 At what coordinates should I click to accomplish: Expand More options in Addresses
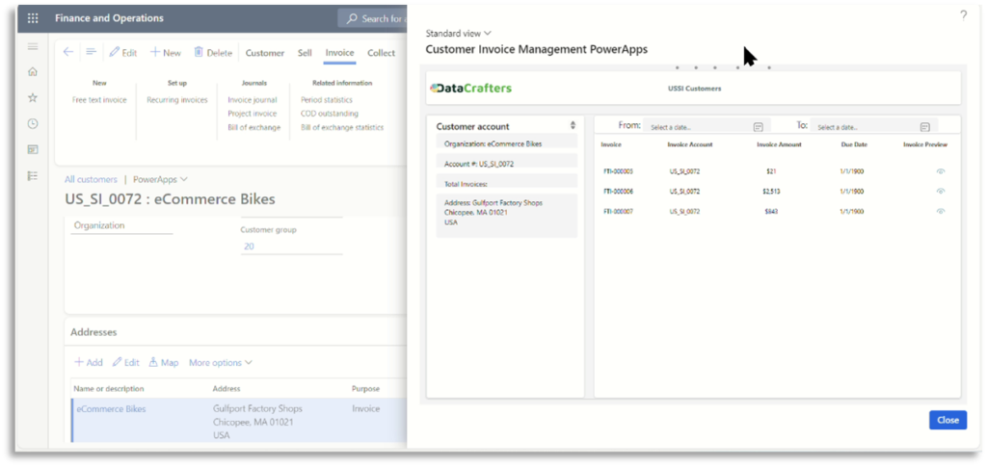[x=221, y=363]
